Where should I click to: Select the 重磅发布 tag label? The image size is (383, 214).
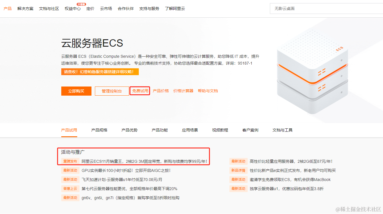click(70, 161)
